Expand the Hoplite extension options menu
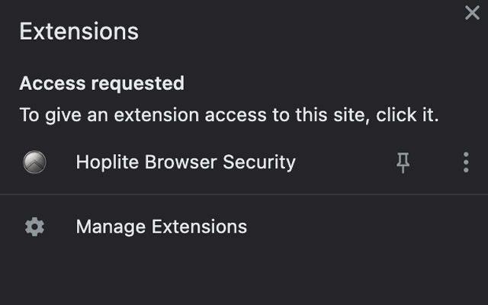Viewport: 488px width, 305px height. point(465,162)
